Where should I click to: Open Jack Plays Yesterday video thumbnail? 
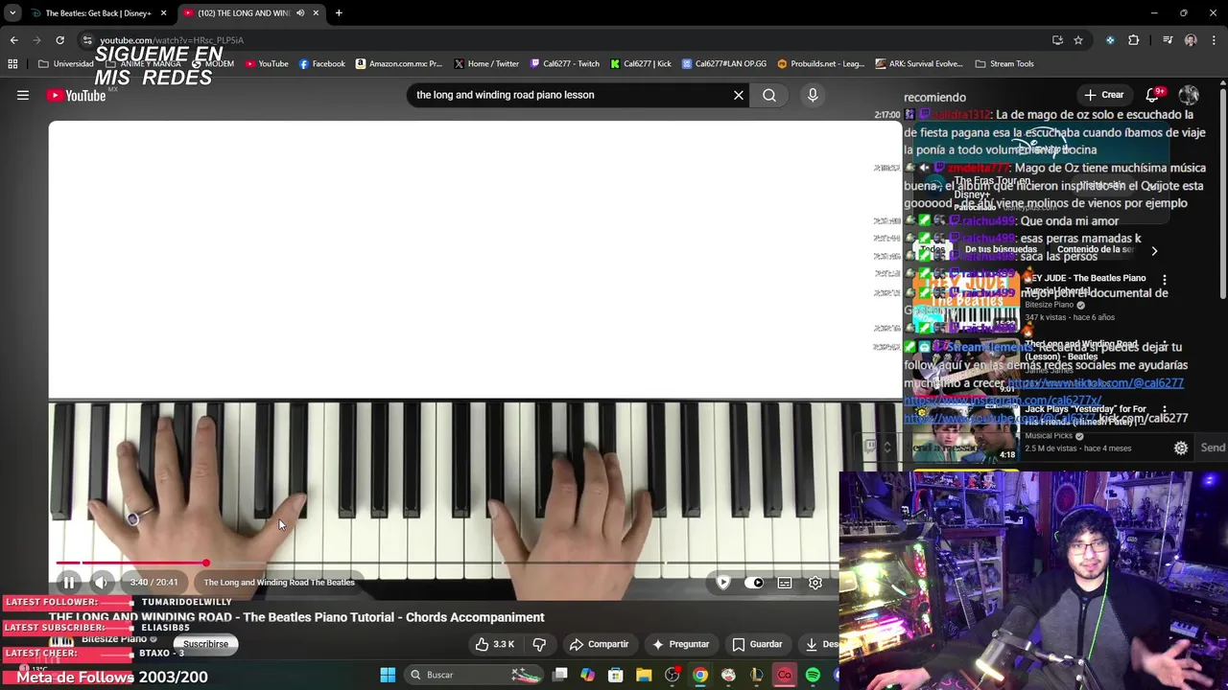tap(966, 433)
